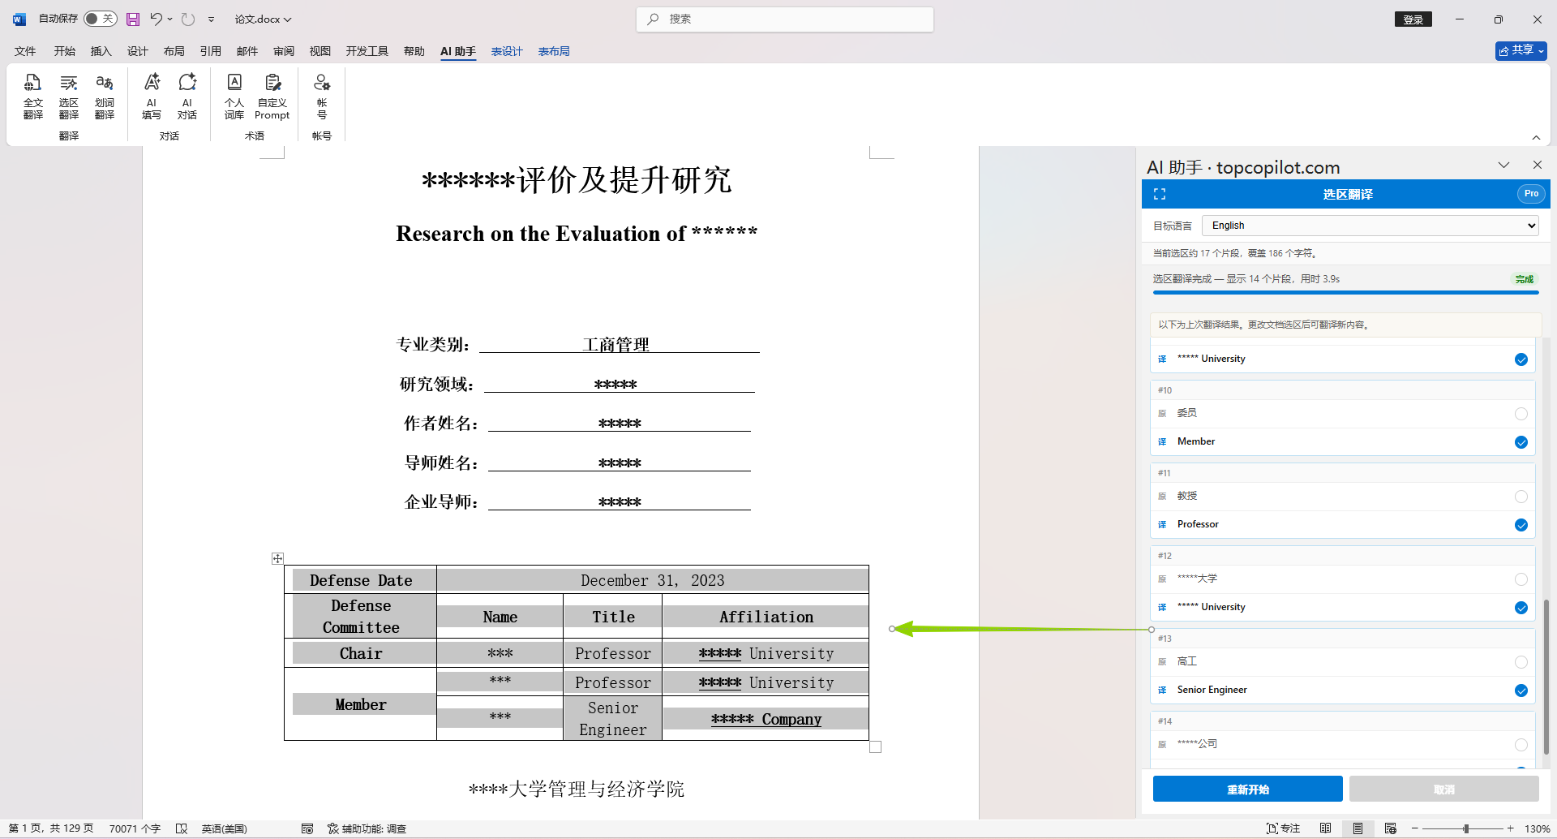The image size is (1557, 839).
Task: Click the accessibility check (辅助功能) status
Action: pos(367,828)
